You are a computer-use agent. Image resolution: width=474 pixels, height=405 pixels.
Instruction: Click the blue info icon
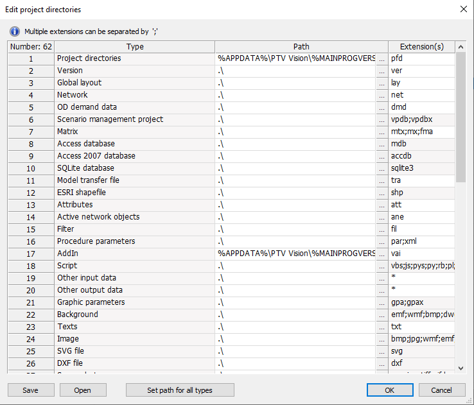pos(15,31)
